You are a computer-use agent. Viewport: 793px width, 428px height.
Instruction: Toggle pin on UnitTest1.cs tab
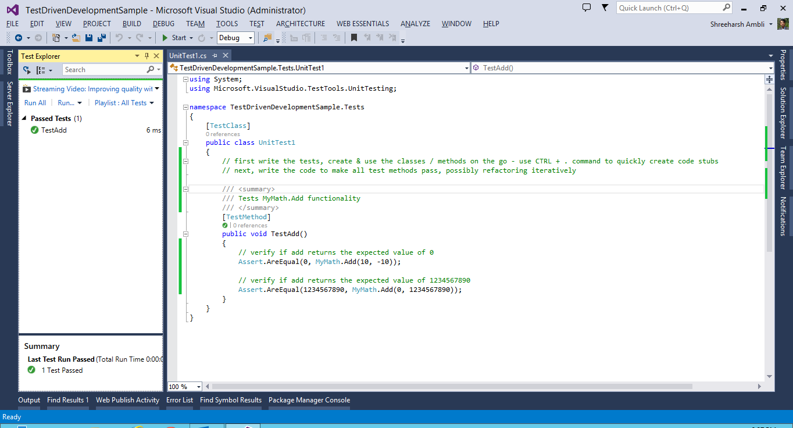coord(215,56)
